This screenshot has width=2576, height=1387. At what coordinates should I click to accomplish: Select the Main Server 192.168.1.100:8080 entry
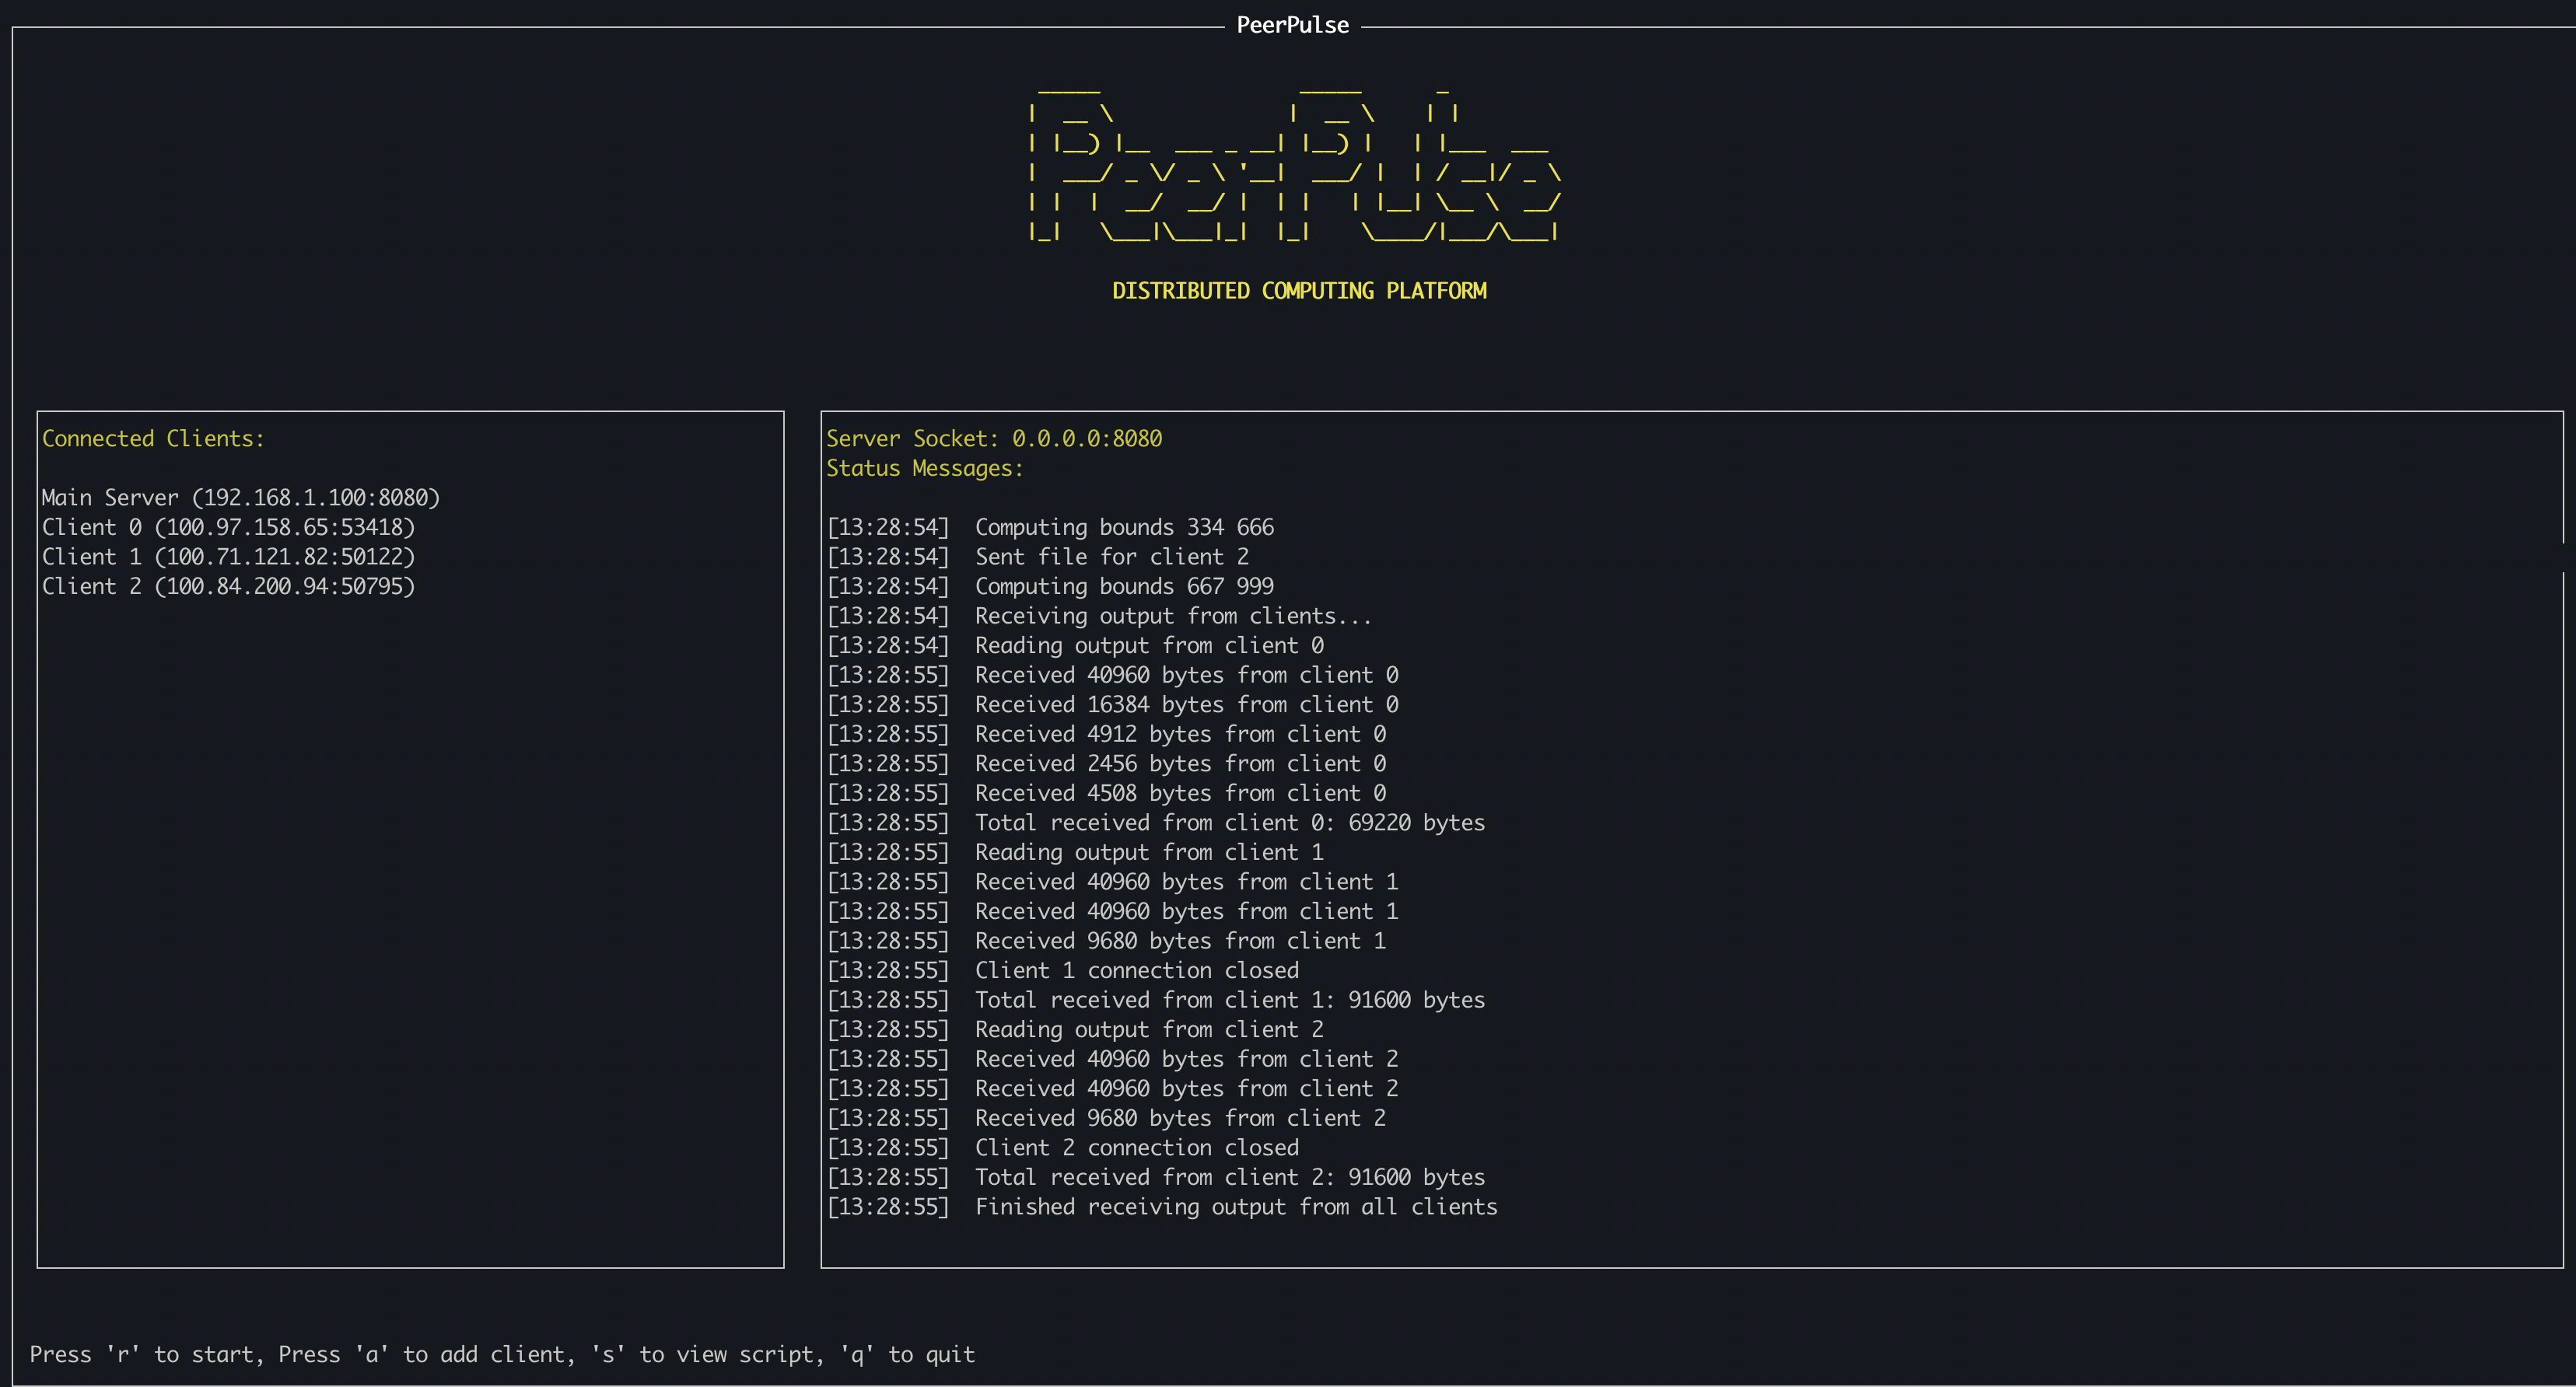240,498
